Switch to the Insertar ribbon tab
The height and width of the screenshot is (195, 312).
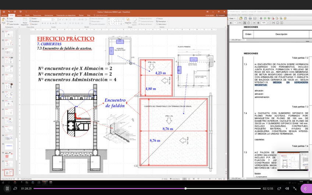pos(19,15)
